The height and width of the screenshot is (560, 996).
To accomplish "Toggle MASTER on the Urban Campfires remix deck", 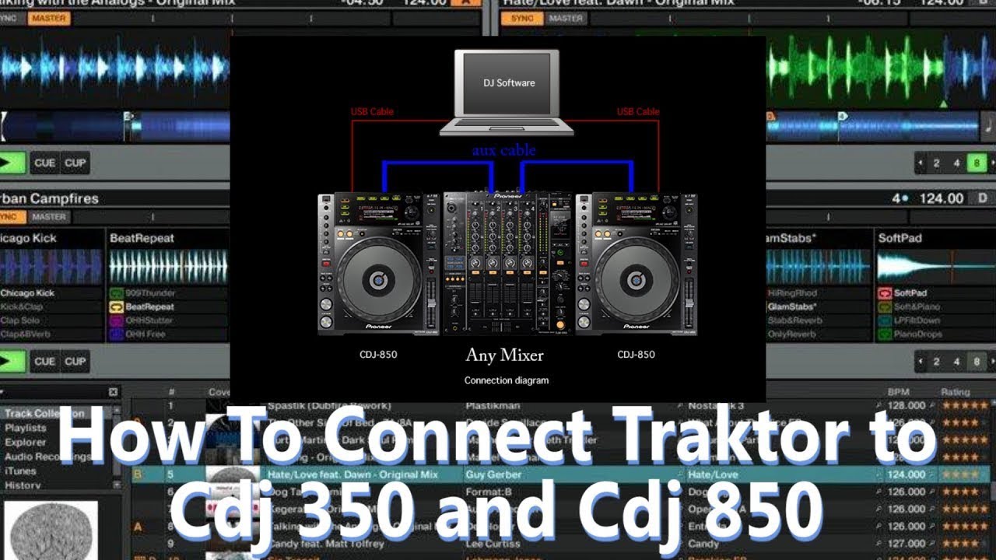I will (48, 217).
